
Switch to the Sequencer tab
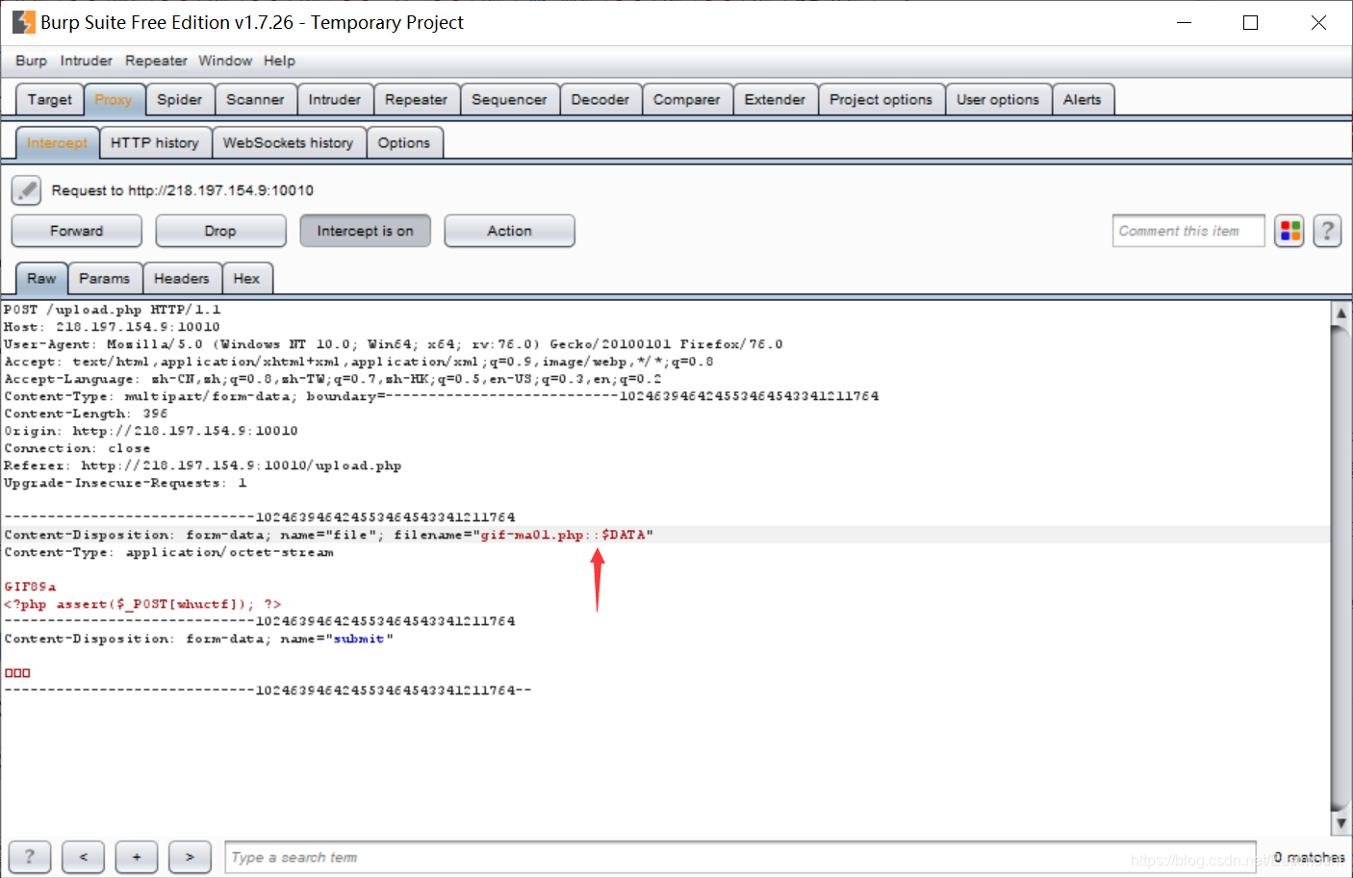509,100
